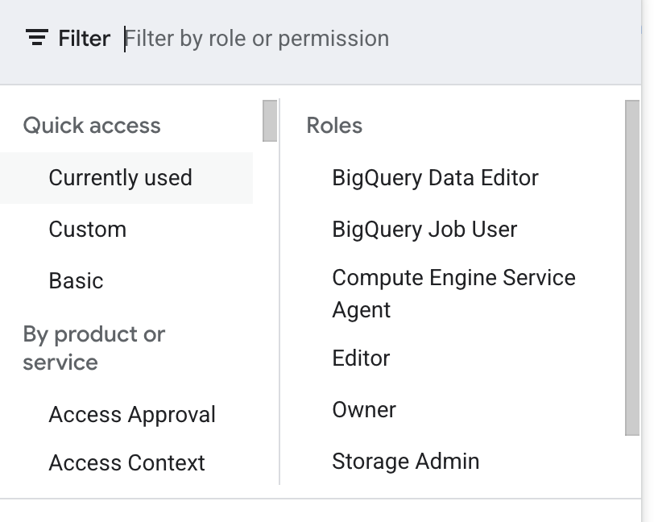Choose the Custom roles category
654x522 pixels.
(x=88, y=230)
